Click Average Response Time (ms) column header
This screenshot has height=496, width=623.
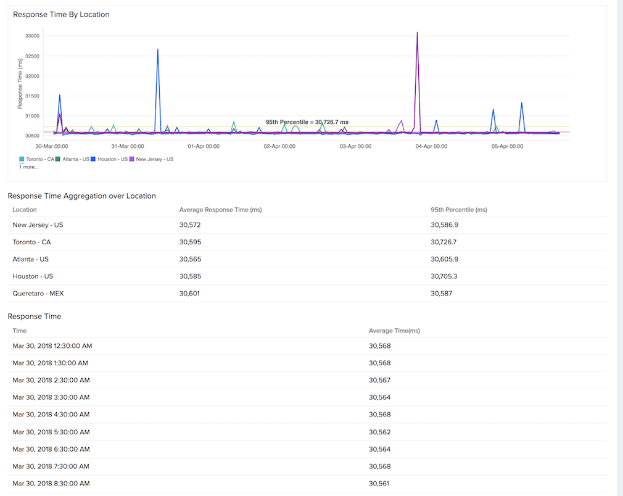[x=220, y=210]
